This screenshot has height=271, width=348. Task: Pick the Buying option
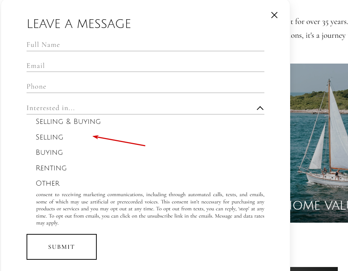49,152
